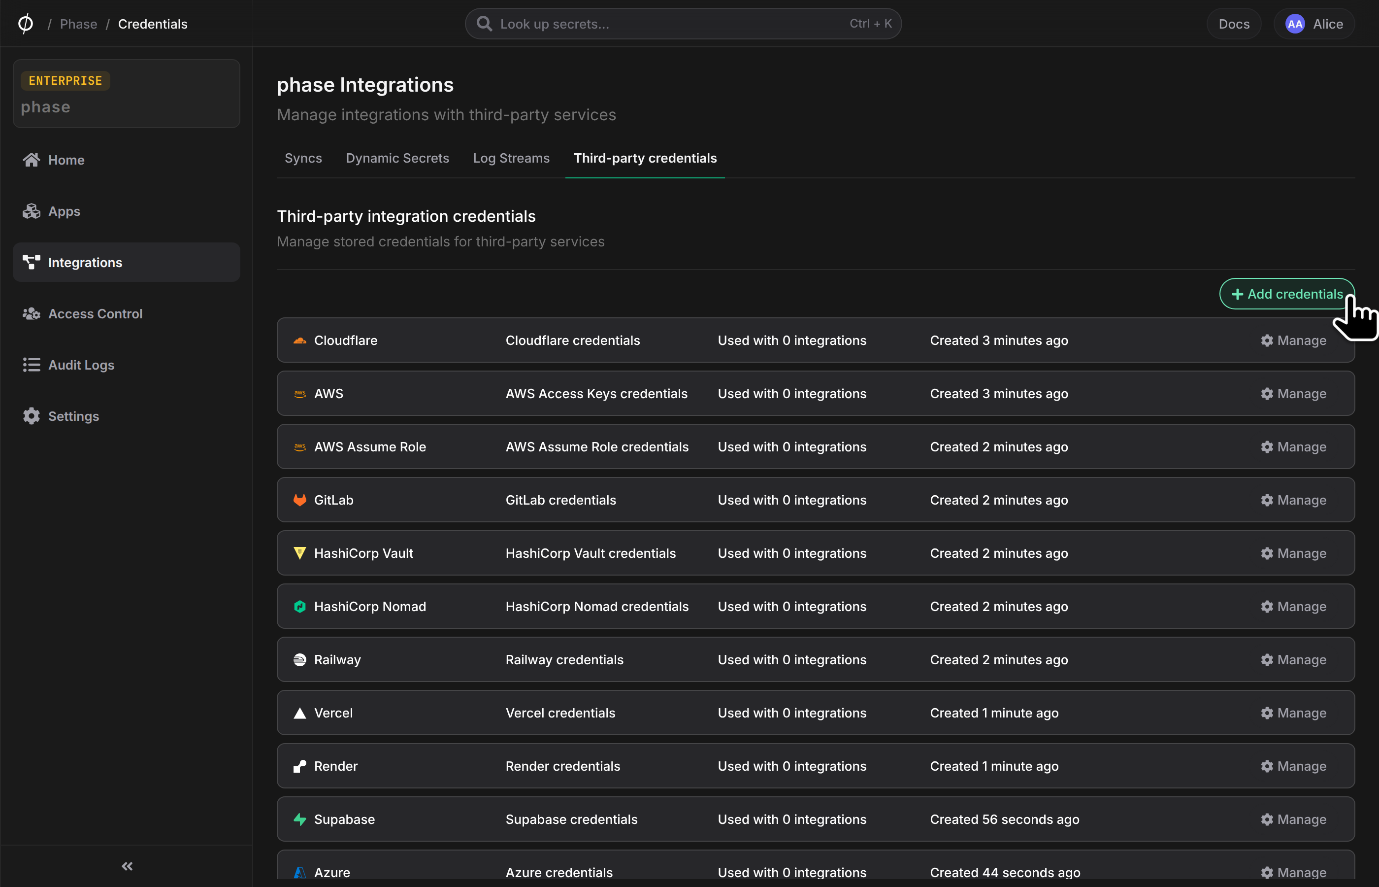This screenshot has width=1379, height=887.
Task: Click the Vercel triangle icon
Action: click(x=300, y=713)
